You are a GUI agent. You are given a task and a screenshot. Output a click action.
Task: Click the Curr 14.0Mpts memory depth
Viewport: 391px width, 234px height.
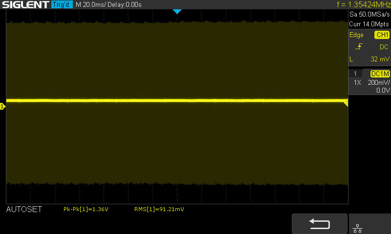[x=369, y=24]
